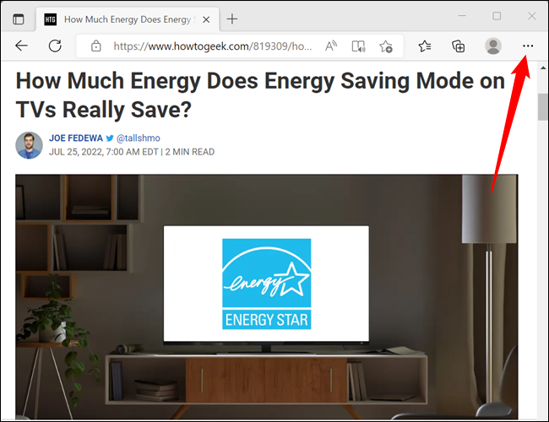The width and height of the screenshot is (549, 422).
Task: Open the Favorites list icon
Action: pos(425,46)
